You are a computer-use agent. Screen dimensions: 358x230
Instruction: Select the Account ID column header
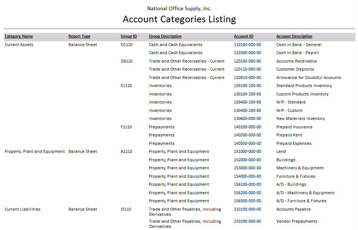(x=243, y=37)
